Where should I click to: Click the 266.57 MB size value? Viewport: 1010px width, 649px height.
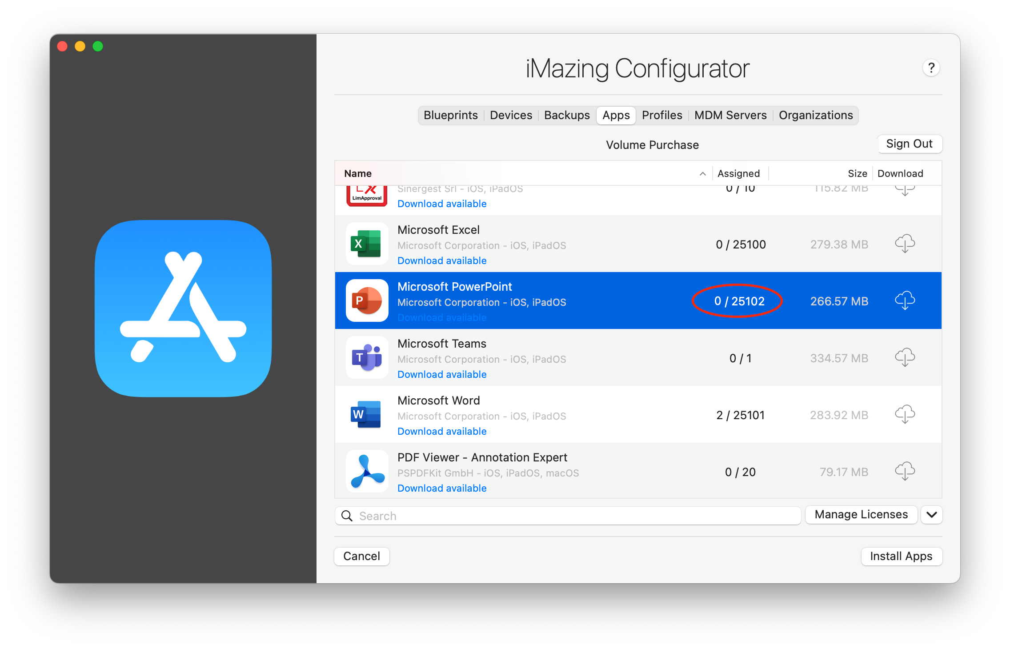tap(839, 301)
